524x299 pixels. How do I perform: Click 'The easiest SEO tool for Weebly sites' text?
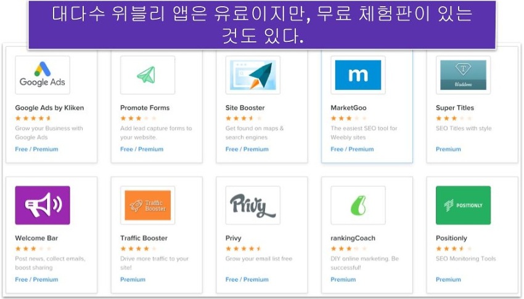coord(364,133)
